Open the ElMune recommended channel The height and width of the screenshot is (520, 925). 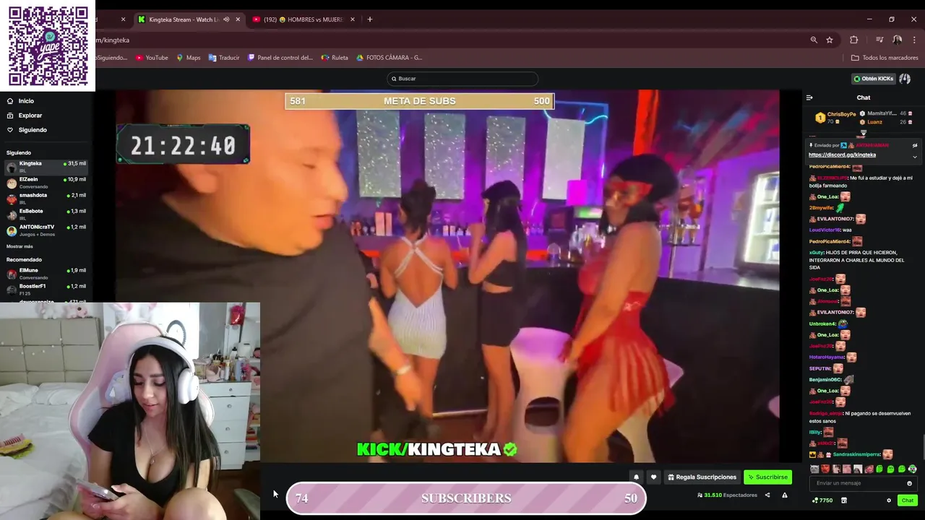pyautogui.click(x=46, y=274)
